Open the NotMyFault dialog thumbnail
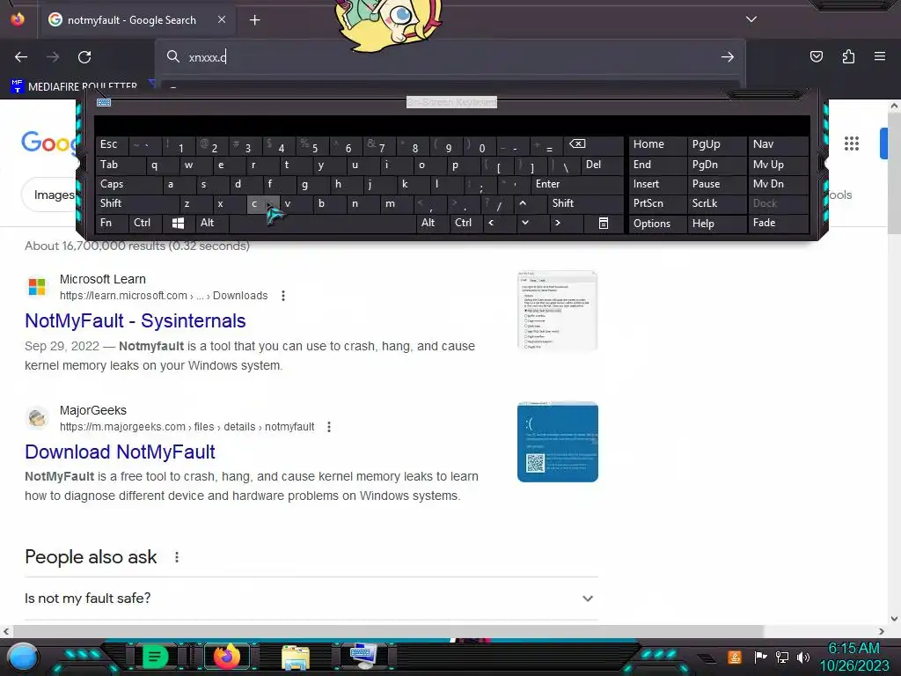This screenshot has width=901, height=676. (557, 311)
